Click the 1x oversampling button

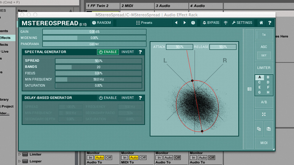coord(264,35)
